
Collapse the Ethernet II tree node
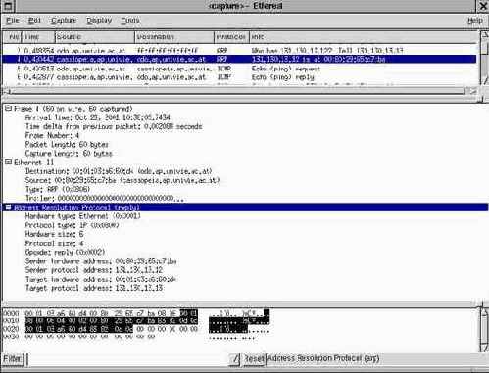coord(8,162)
